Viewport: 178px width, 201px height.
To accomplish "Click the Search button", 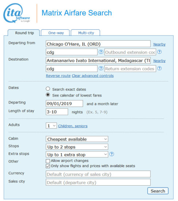I will tap(158, 191).
